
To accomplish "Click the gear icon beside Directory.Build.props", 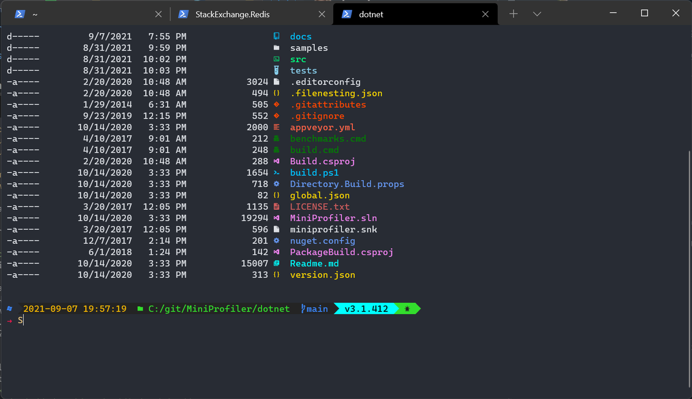I will point(276,184).
